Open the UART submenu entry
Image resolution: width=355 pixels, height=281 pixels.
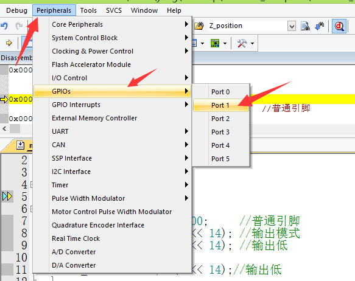pos(112,131)
